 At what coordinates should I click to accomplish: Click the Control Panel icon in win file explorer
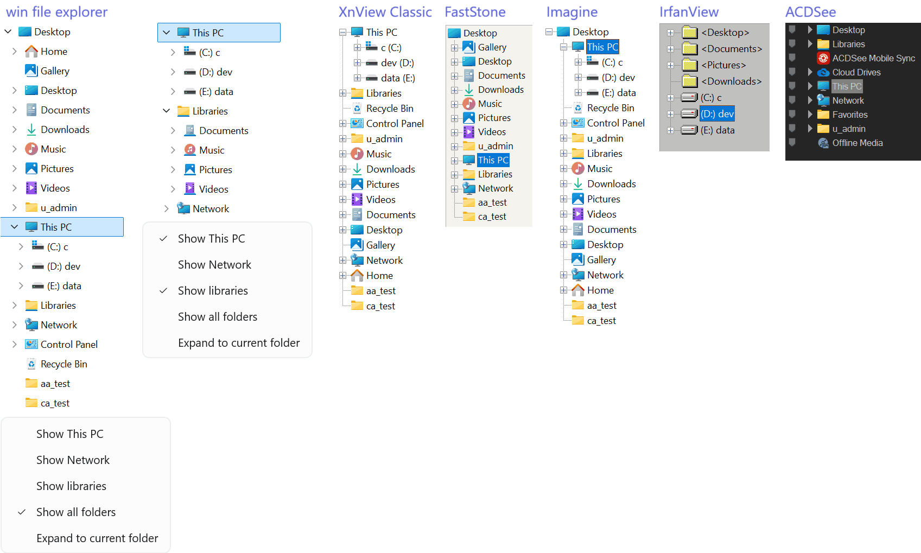[x=31, y=345]
